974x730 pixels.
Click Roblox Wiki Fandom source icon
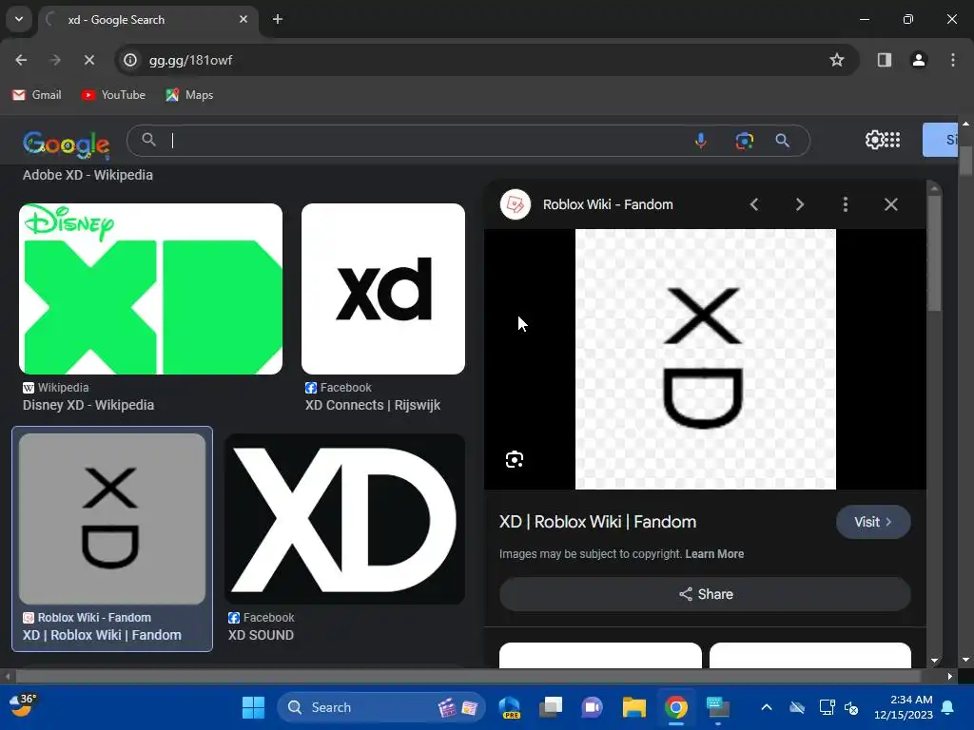515,204
